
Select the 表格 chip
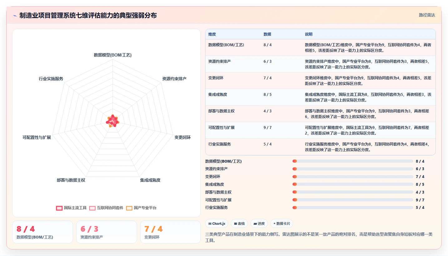click(x=239, y=224)
